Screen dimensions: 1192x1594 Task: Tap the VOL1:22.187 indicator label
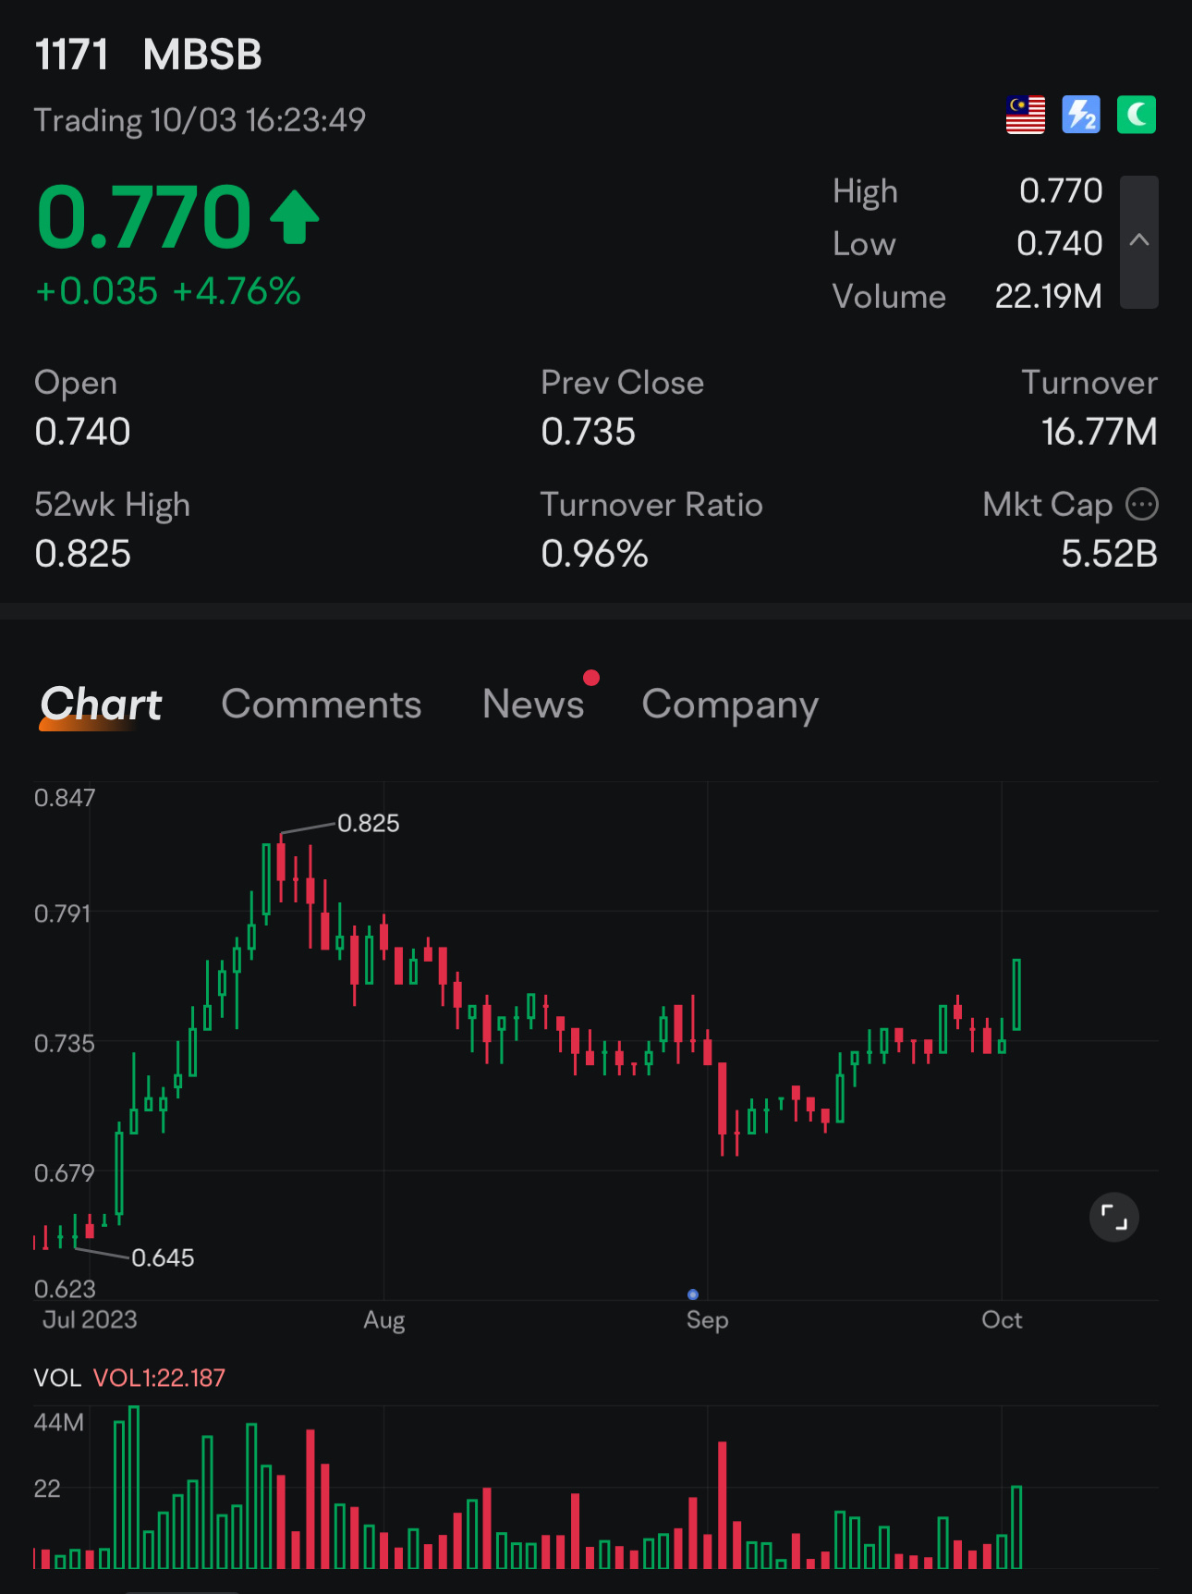pos(159,1378)
